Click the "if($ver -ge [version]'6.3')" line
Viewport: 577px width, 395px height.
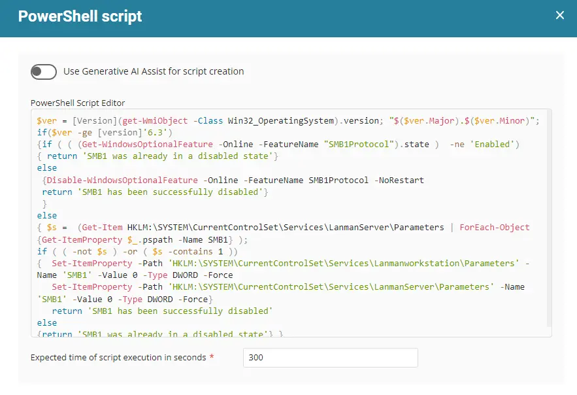pos(105,133)
